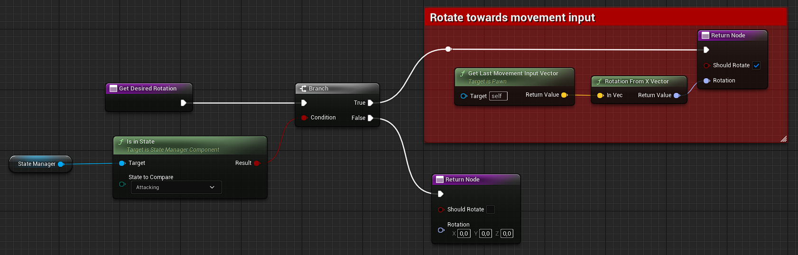The height and width of the screenshot is (255, 798).
Task: Click the blue State Manager output pin
Action: click(x=61, y=164)
